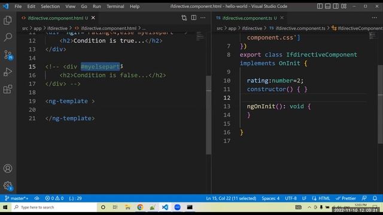Click 'ngOnInit(): void {' line
Screen dimensions: 383x215
(279, 106)
